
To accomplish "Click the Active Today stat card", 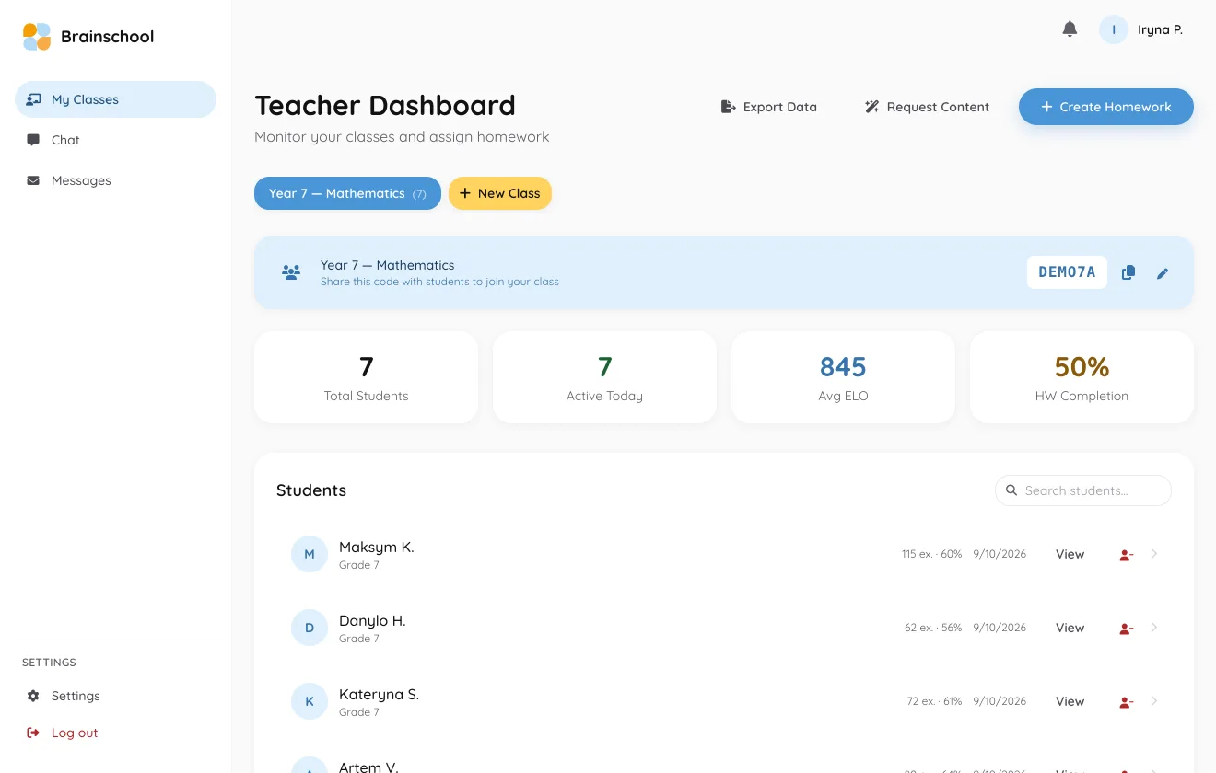I will (604, 377).
